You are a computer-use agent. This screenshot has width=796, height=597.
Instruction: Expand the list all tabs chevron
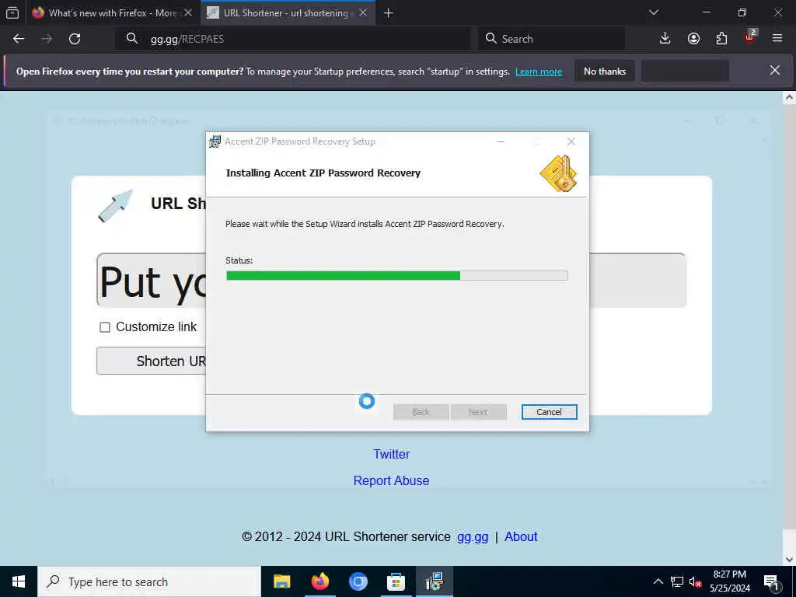[654, 12]
